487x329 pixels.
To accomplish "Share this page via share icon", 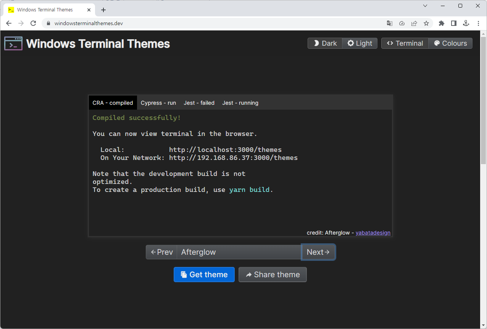I will point(414,23).
